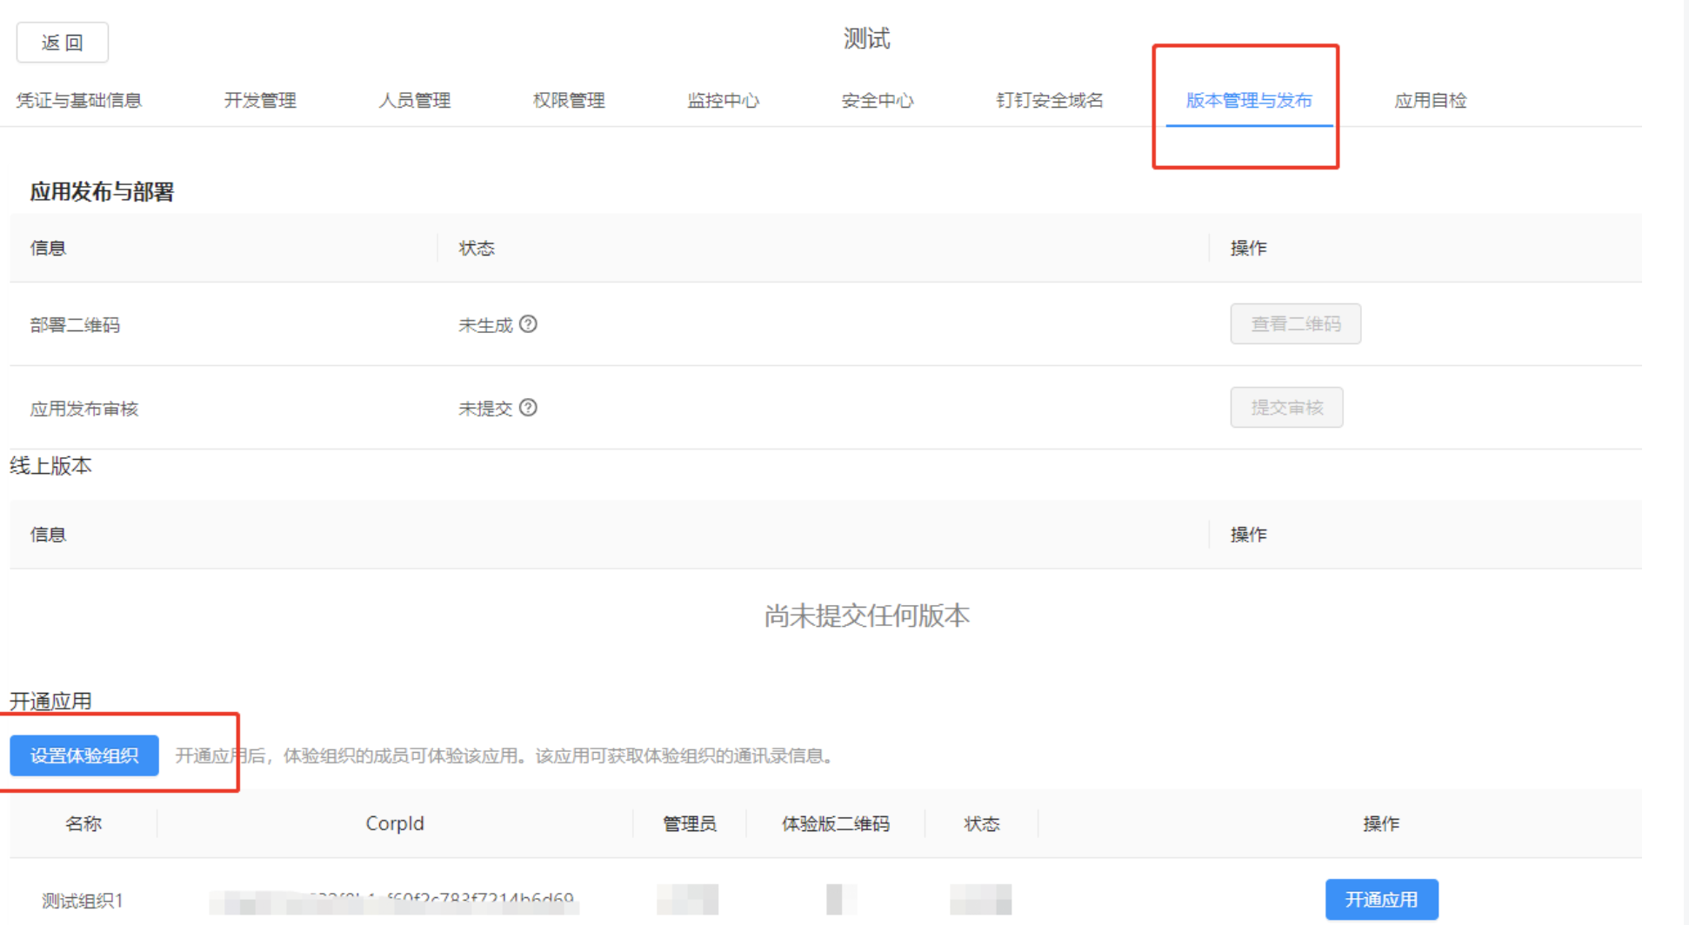1689x925 pixels.
Task: Open the 监控中心 tab
Action: click(724, 100)
